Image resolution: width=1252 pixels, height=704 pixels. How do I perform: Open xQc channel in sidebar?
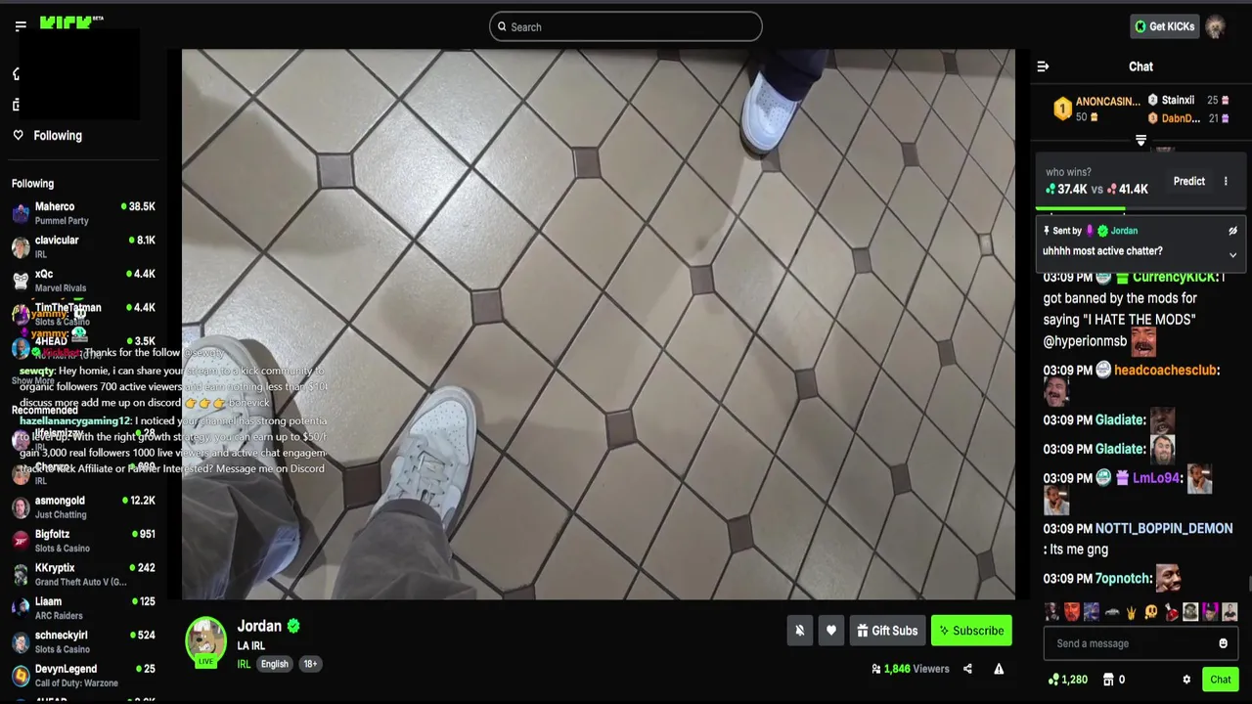pyautogui.click(x=83, y=281)
